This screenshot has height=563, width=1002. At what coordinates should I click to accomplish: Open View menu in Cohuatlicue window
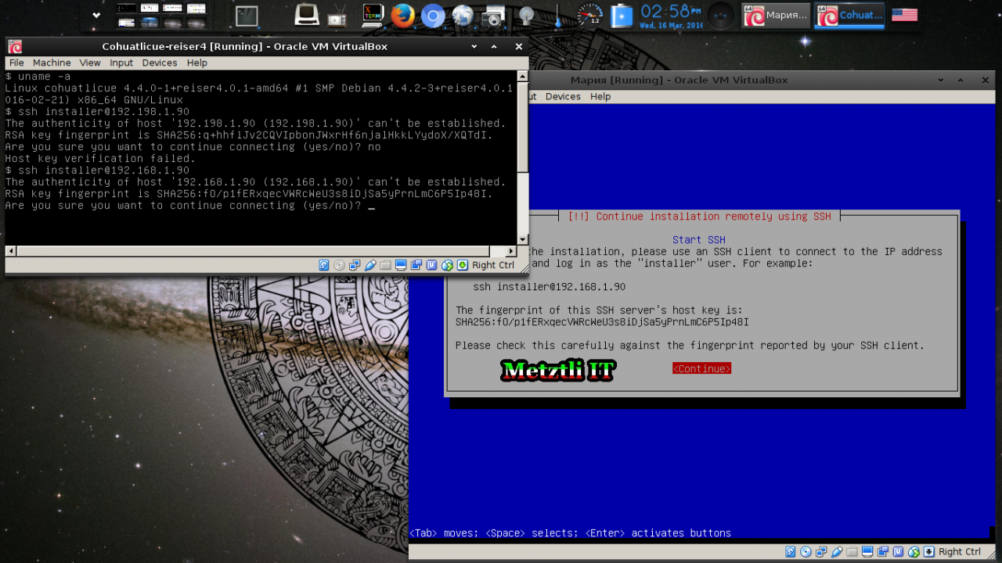[x=90, y=63]
